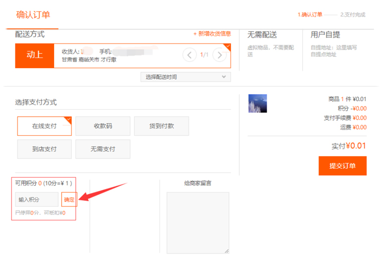Image resolution: width=381 pixels, height=272 pixels.
Task: Click the 确定 button beside points input
Action: (69, 199)
